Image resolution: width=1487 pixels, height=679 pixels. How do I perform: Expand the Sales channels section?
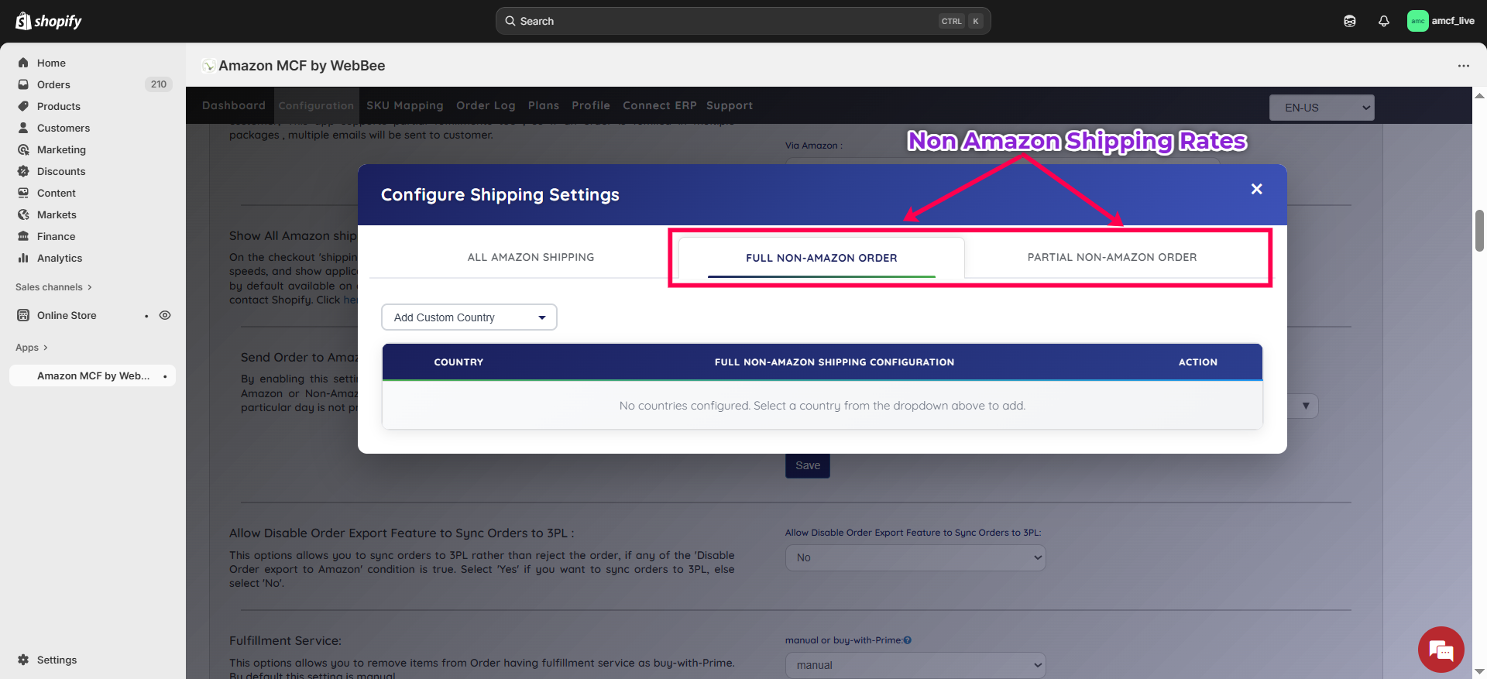(53, 287)
